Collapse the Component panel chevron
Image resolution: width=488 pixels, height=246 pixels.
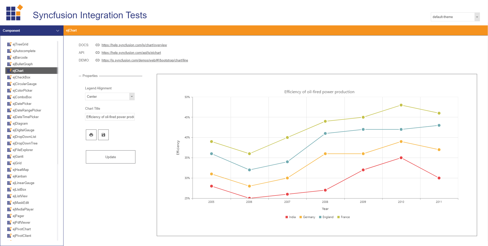click(x=58, y=31)
